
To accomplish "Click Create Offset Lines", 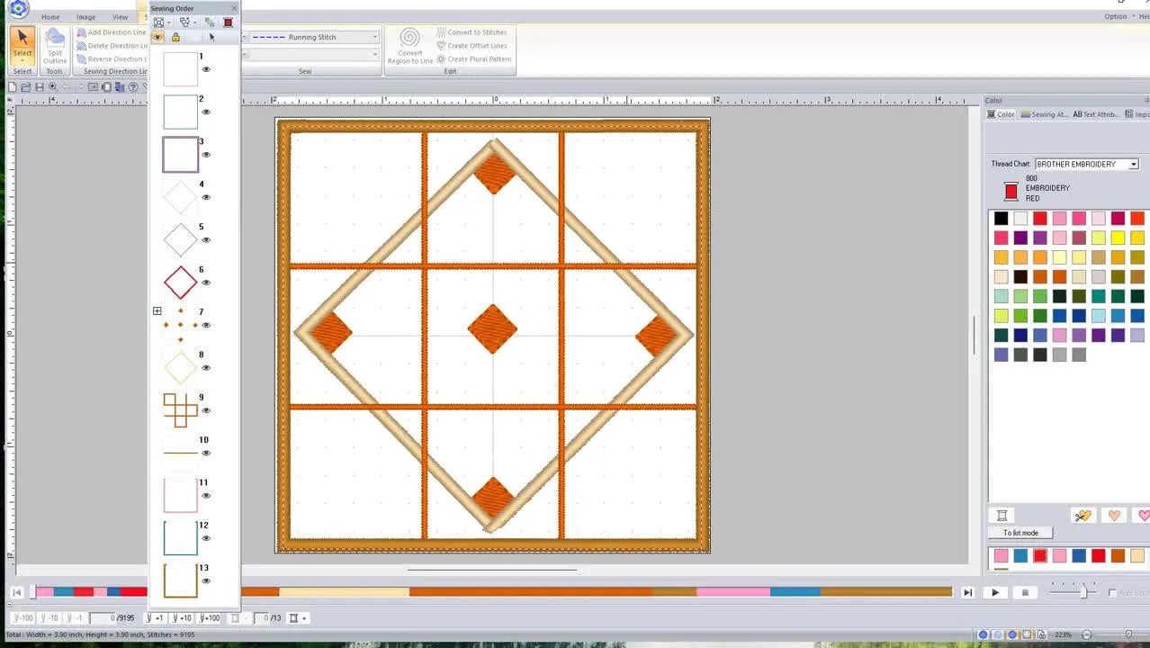I will point(472,46).
